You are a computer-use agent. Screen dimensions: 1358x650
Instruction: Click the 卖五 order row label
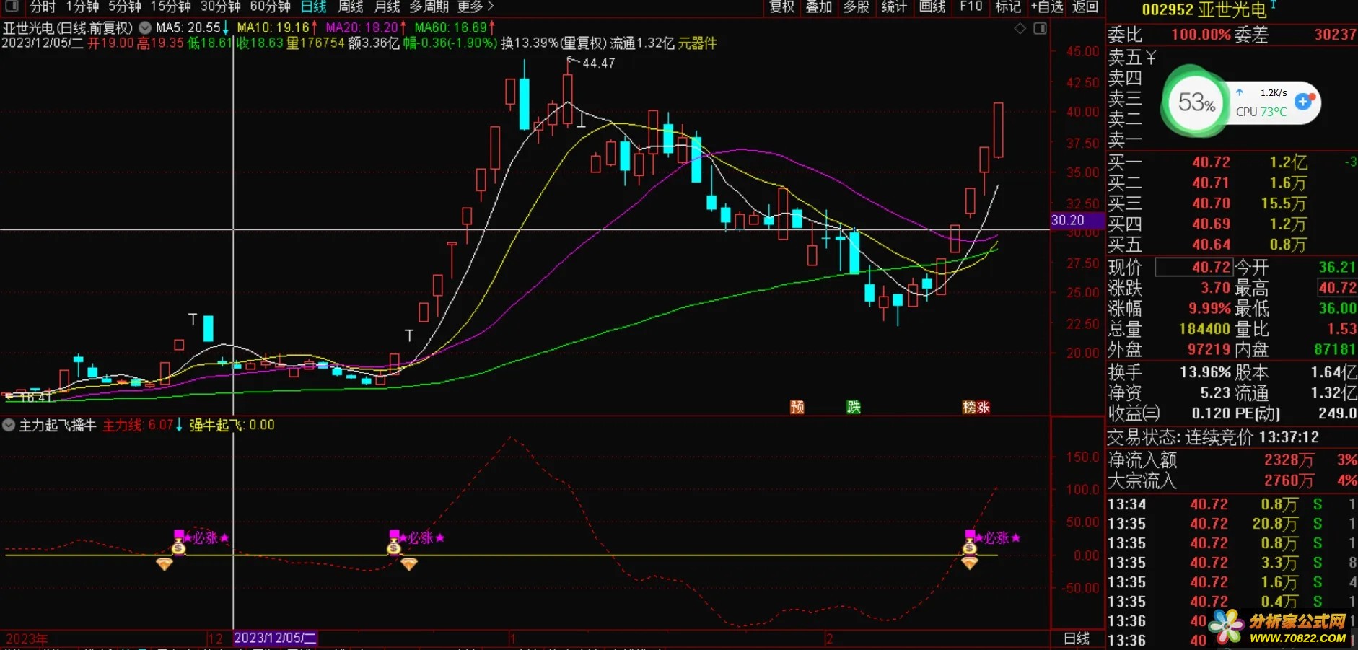click(x=1125, y=58)
